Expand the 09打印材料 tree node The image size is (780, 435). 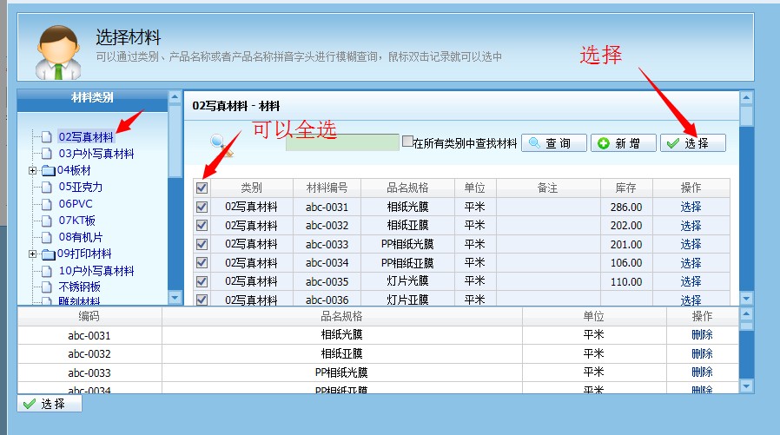tap(33, 254)
